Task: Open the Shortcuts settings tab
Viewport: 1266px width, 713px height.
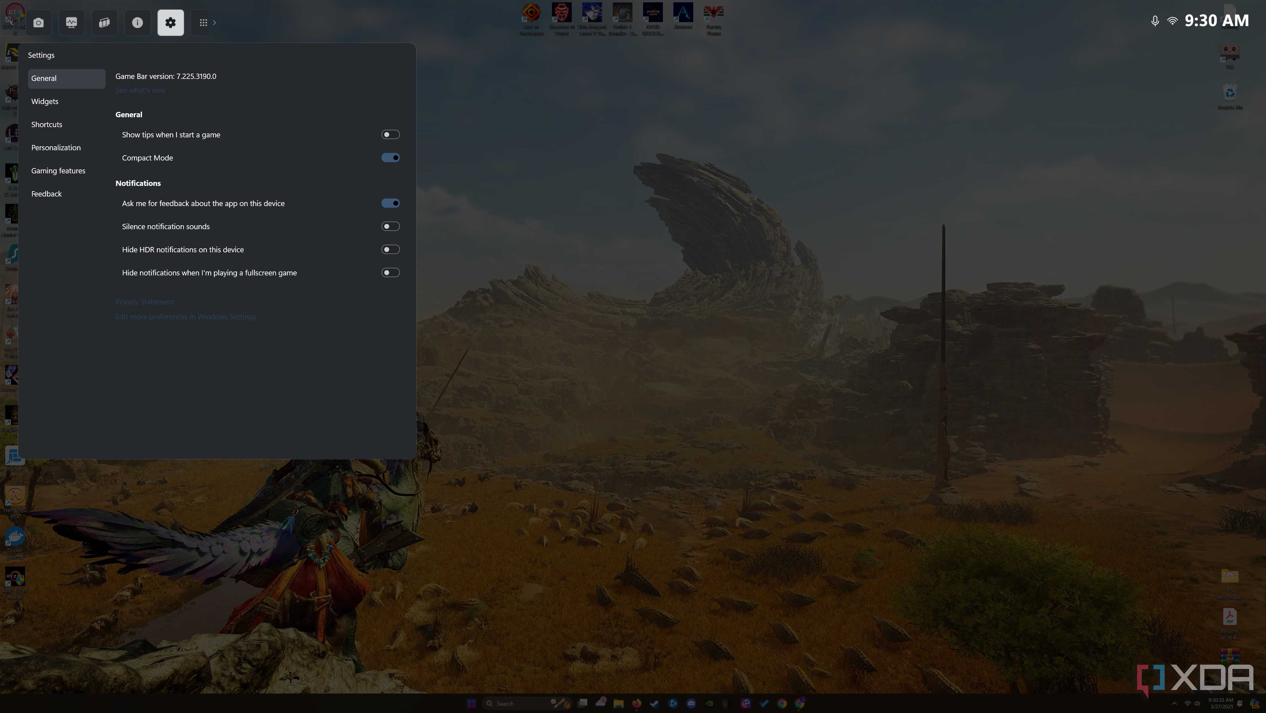Action: tap(66, 125)
